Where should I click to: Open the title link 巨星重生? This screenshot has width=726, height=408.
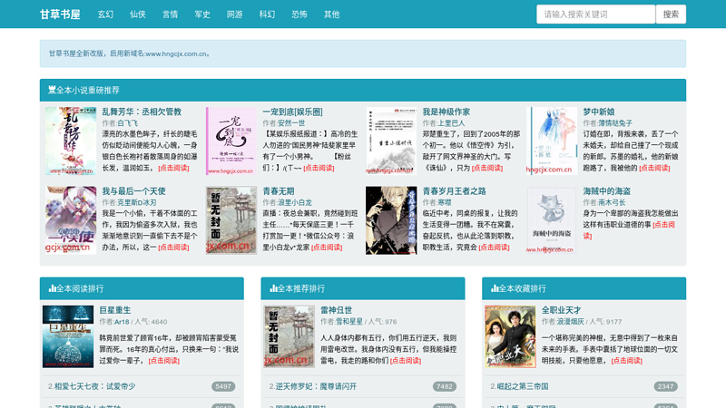[x=115, y=310]
